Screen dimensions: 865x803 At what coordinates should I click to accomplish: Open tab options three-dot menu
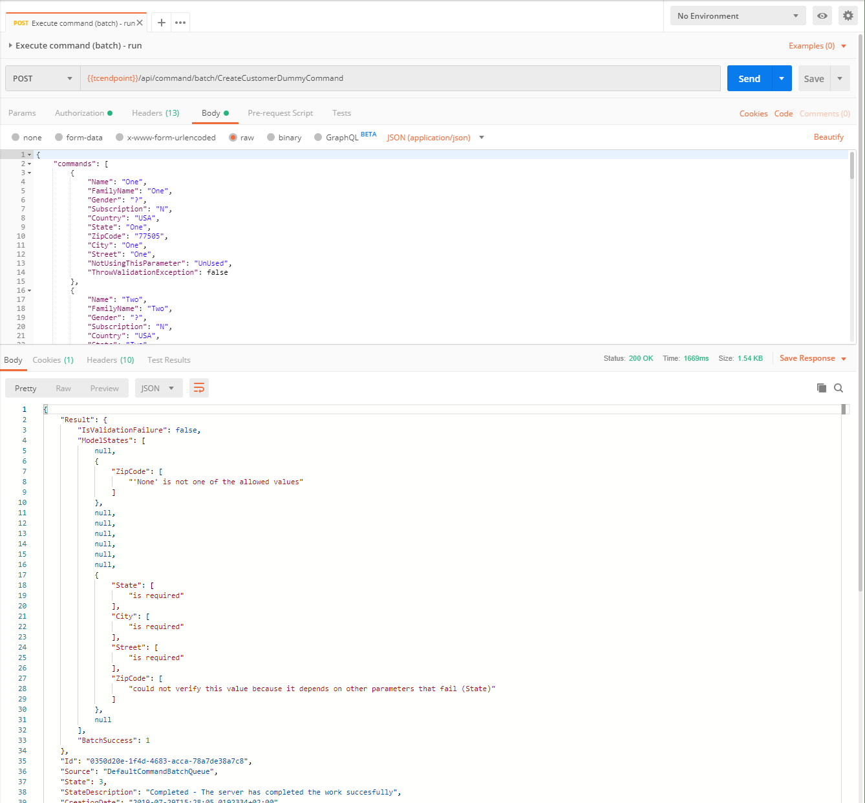click(180, 23)
